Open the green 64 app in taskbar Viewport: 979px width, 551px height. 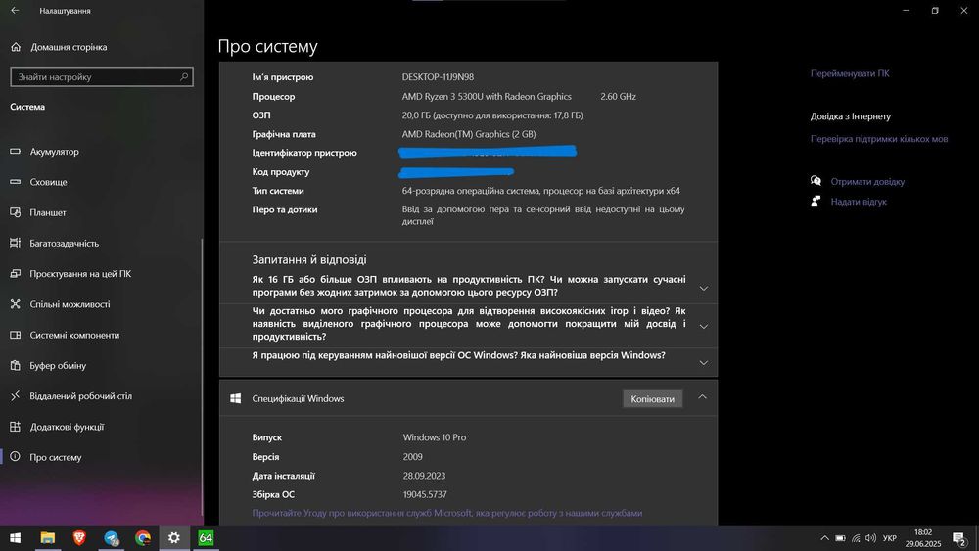coord(206,538)
